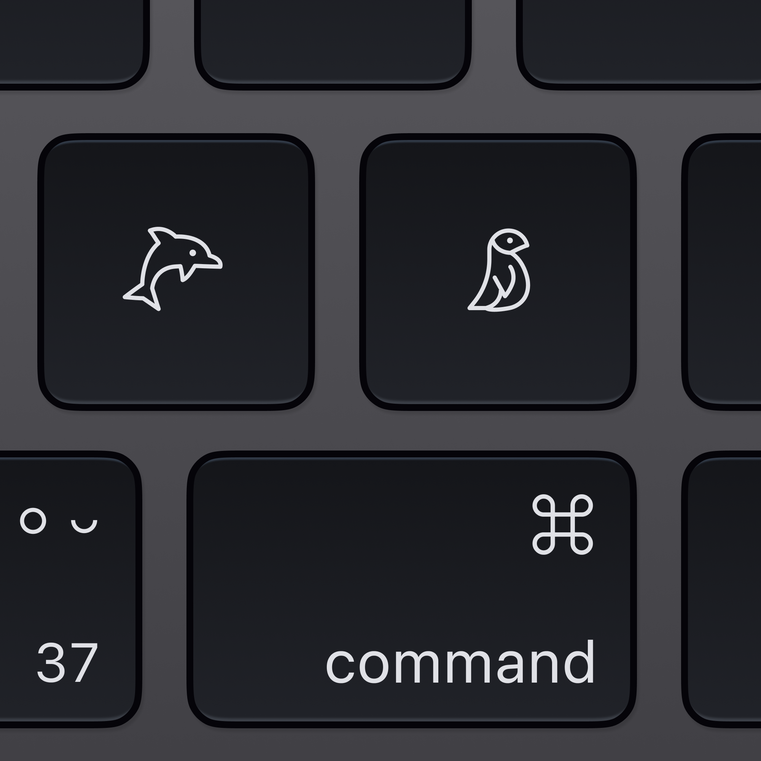Click the blank key right of the penguin key
Image resolution: width=761 pixels, height=761 pixels.
[721, 272]
